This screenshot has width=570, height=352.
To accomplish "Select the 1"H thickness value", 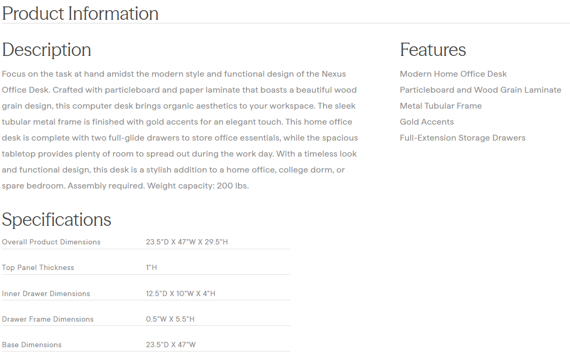I will tap(151, 267).
